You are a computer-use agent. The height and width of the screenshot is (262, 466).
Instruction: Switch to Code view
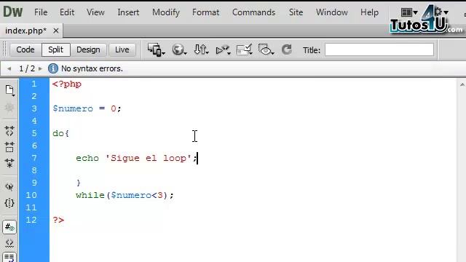[x=25, y=49]
